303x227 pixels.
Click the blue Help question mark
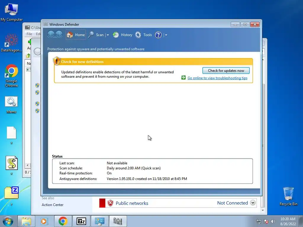[158, 35]
